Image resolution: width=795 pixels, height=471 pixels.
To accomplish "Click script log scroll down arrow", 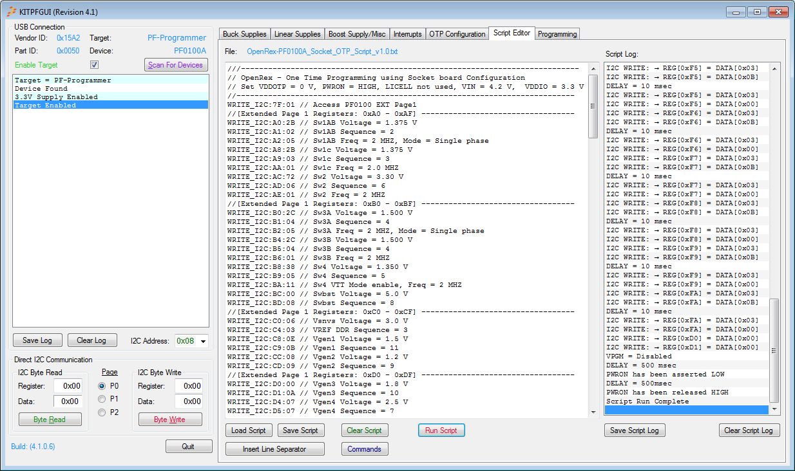I will tap(774, 409).
